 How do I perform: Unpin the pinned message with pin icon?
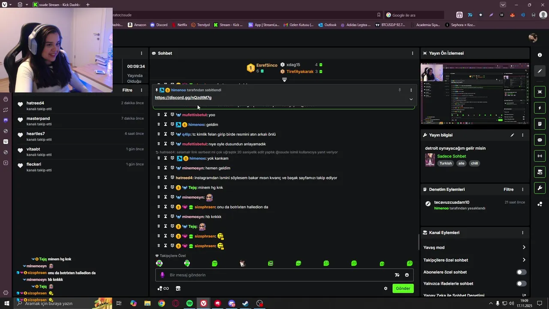(399, 90)
